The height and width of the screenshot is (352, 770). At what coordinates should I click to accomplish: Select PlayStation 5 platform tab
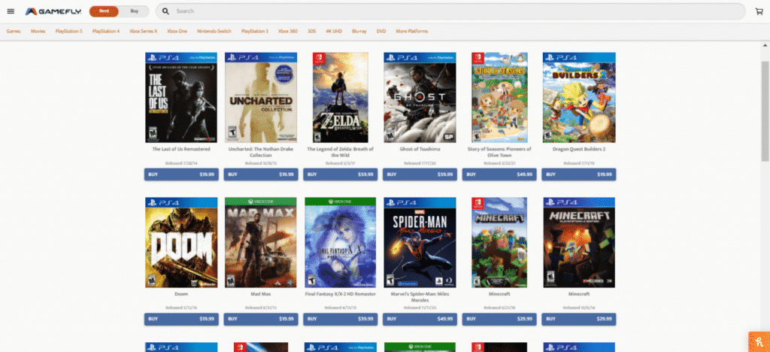tap(68, 32)
